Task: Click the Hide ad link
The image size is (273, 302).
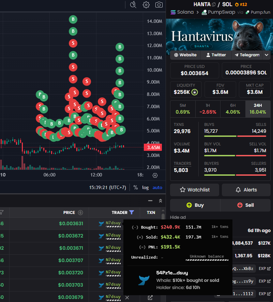Action: pos(178,217)
